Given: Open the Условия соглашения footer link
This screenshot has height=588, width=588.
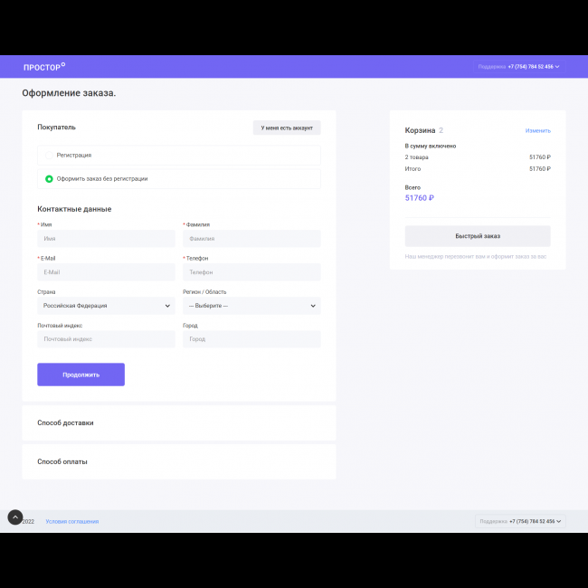Looking at the screenshot, I should pos(72,522).
